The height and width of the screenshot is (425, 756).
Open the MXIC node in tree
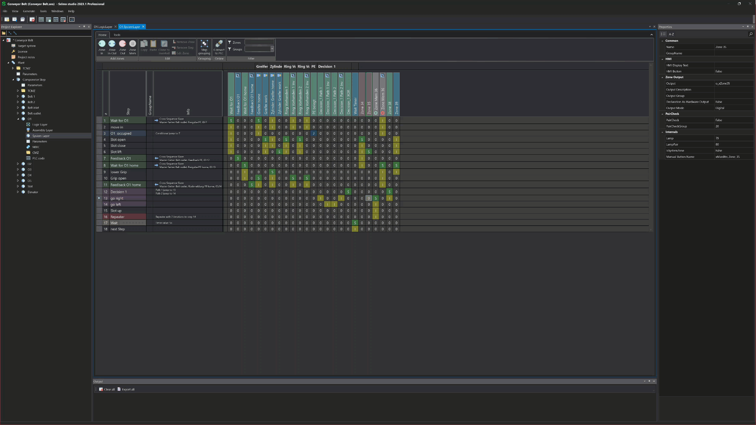[36, 147]
